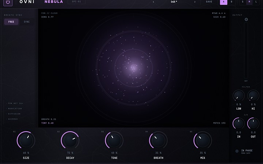Go to next preset arrow
The width and height of the screenshot is (263, 164).
(x=195, y=2)
